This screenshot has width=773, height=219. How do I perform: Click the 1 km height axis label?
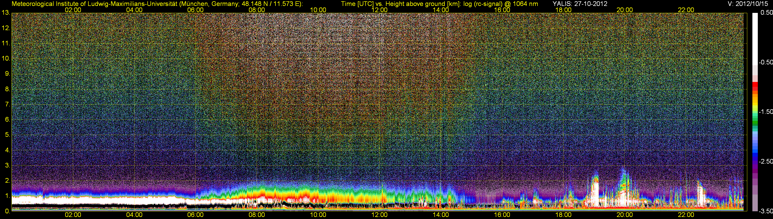pyautogui.click(x=7, y=196)
